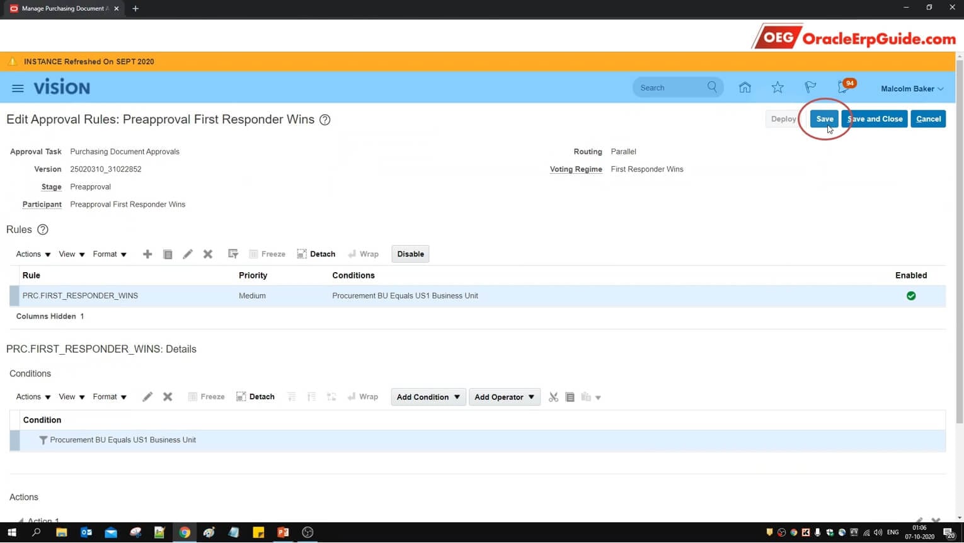This screenshot has height=543, width=964.
Task: Click the Cancel button
Action: (x=928, y=118)
